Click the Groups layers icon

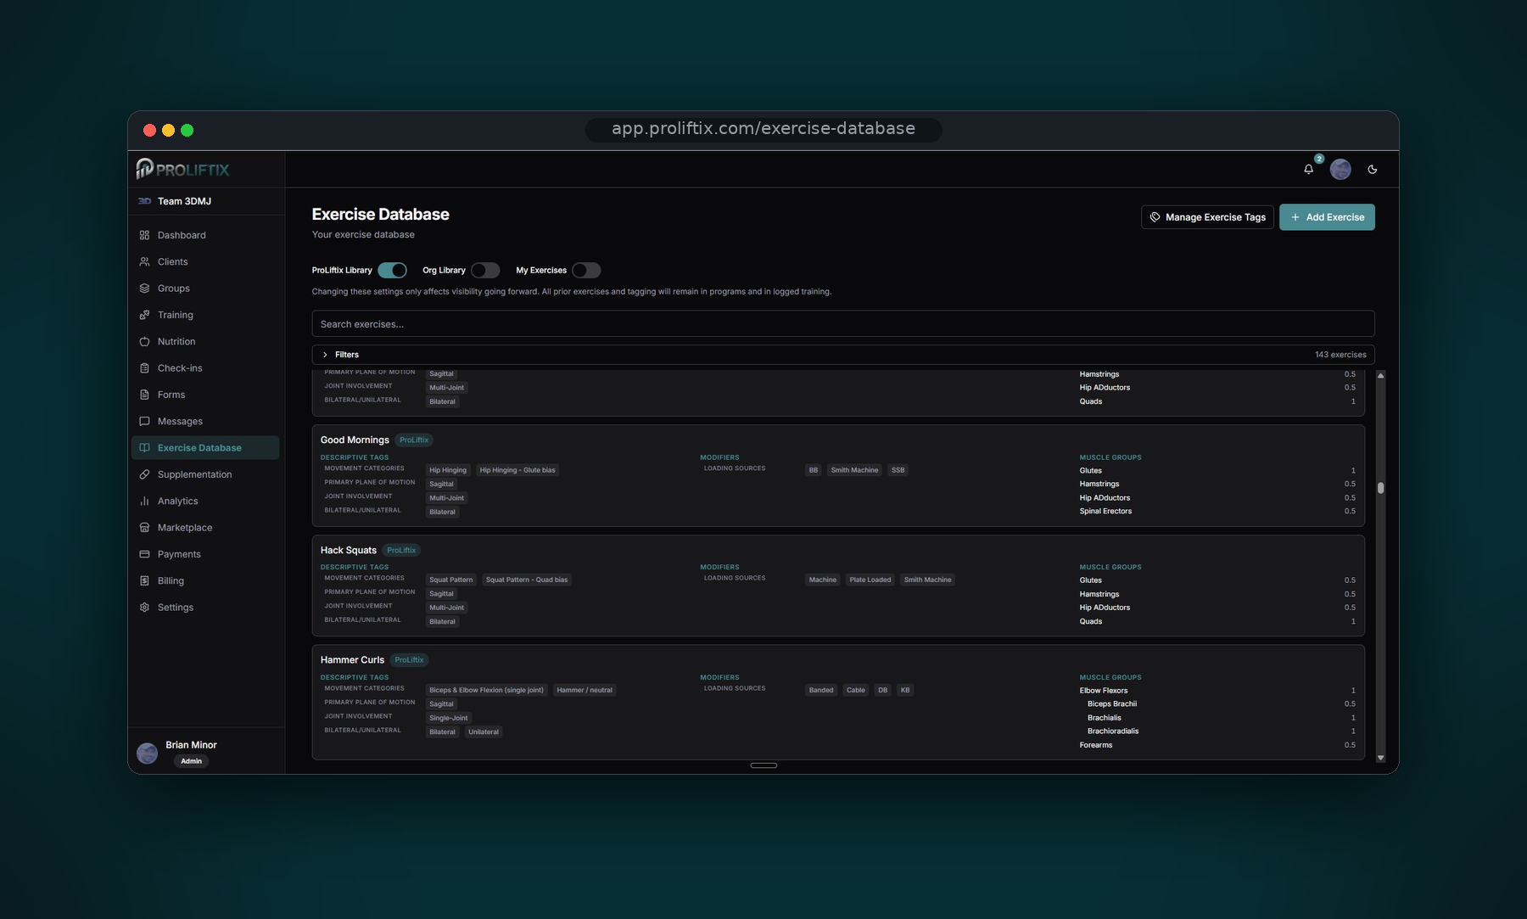[144, 289]
